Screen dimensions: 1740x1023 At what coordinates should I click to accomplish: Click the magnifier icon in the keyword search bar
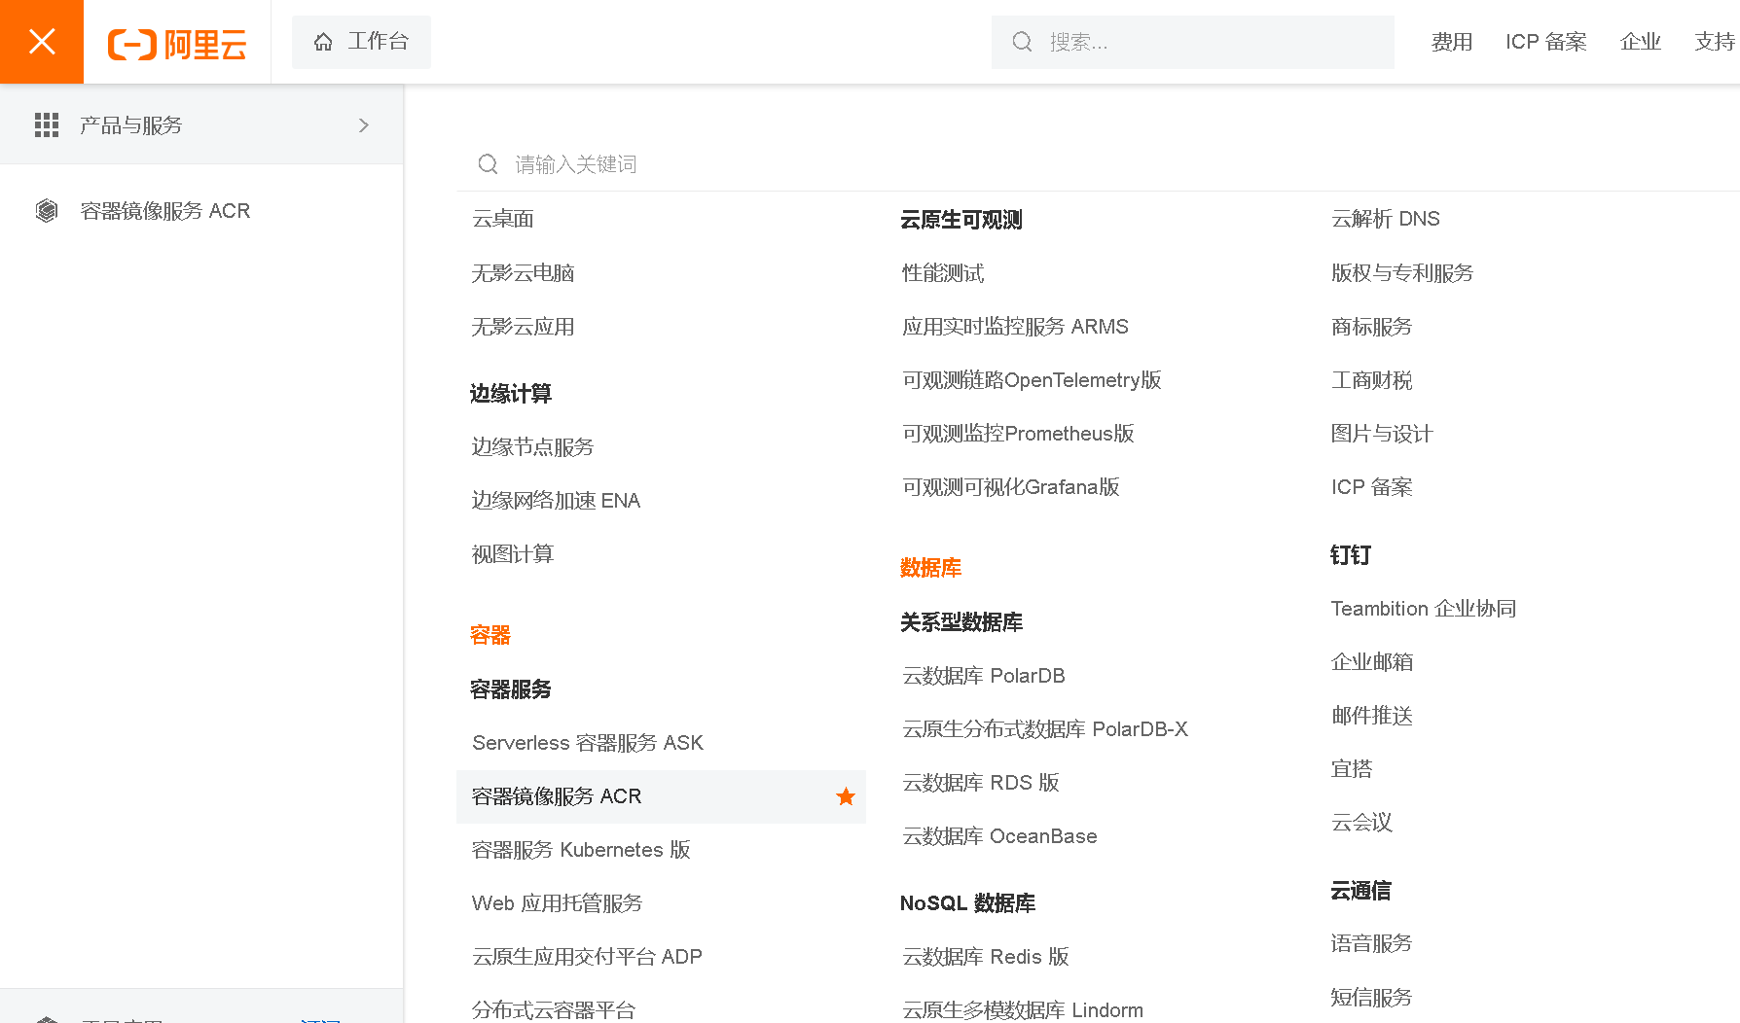488,163
